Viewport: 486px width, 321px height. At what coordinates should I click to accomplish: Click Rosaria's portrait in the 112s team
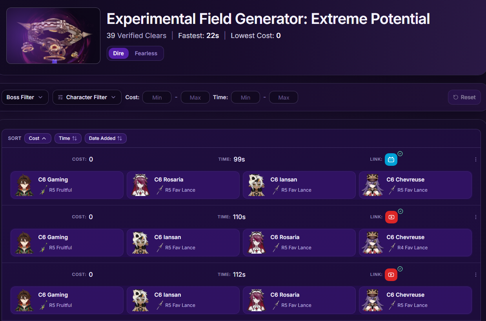click(257, 300)
